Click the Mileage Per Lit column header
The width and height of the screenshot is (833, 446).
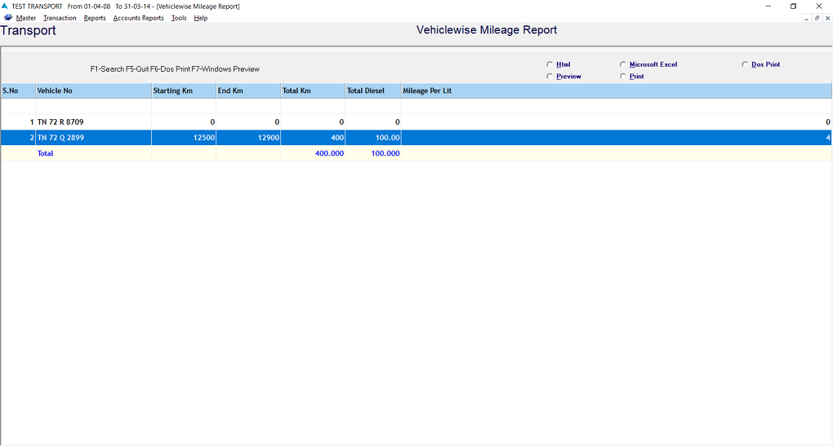tap(616, 91)
